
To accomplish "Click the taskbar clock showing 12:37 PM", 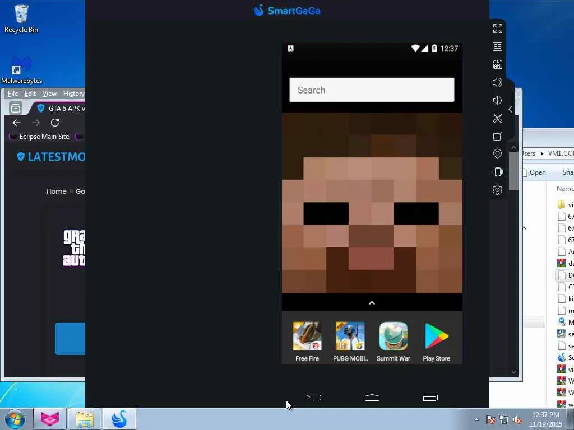I will click(x=545, y=419).
